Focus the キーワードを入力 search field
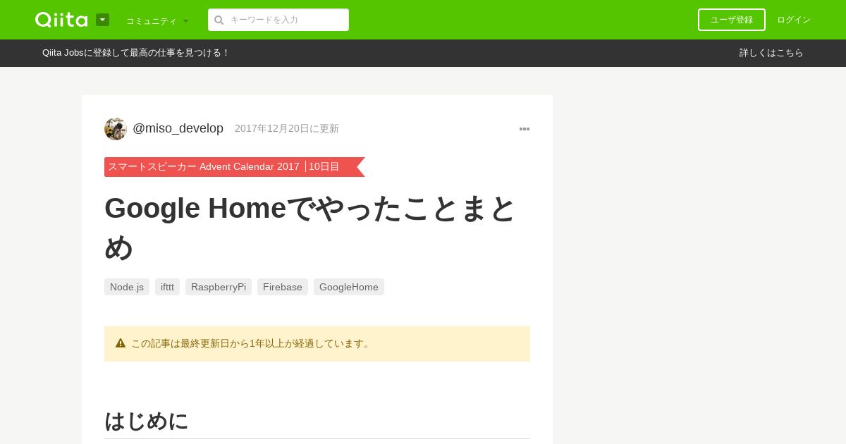Viewport: 846px width, 444px height. click(278, 20)
